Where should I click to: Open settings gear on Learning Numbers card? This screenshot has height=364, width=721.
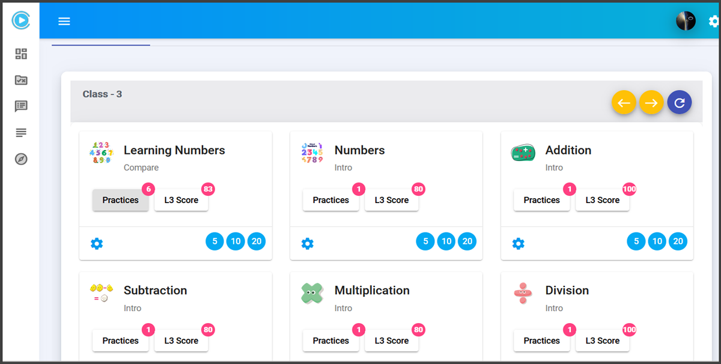[97, 243]
